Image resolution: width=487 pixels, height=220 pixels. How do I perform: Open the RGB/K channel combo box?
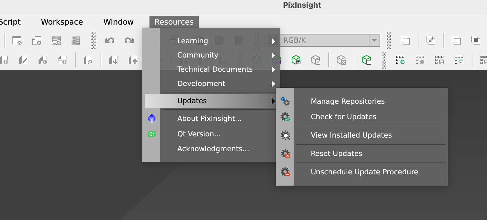coord(322,40)
